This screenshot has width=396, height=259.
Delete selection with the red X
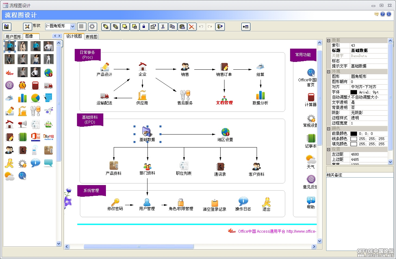click(192, 27)
